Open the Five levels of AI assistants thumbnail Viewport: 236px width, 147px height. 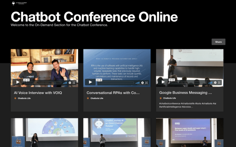point(190,133)
